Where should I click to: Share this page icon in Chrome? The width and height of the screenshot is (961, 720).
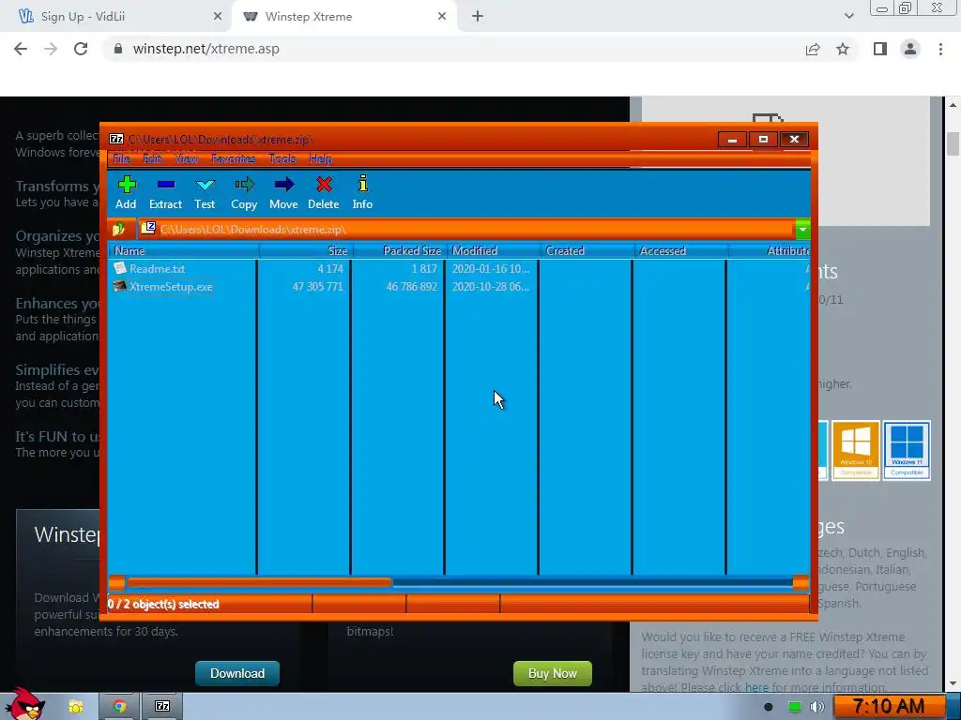[813, 49]
